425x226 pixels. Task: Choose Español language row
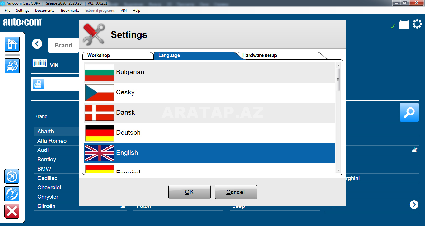pos(210,168)
